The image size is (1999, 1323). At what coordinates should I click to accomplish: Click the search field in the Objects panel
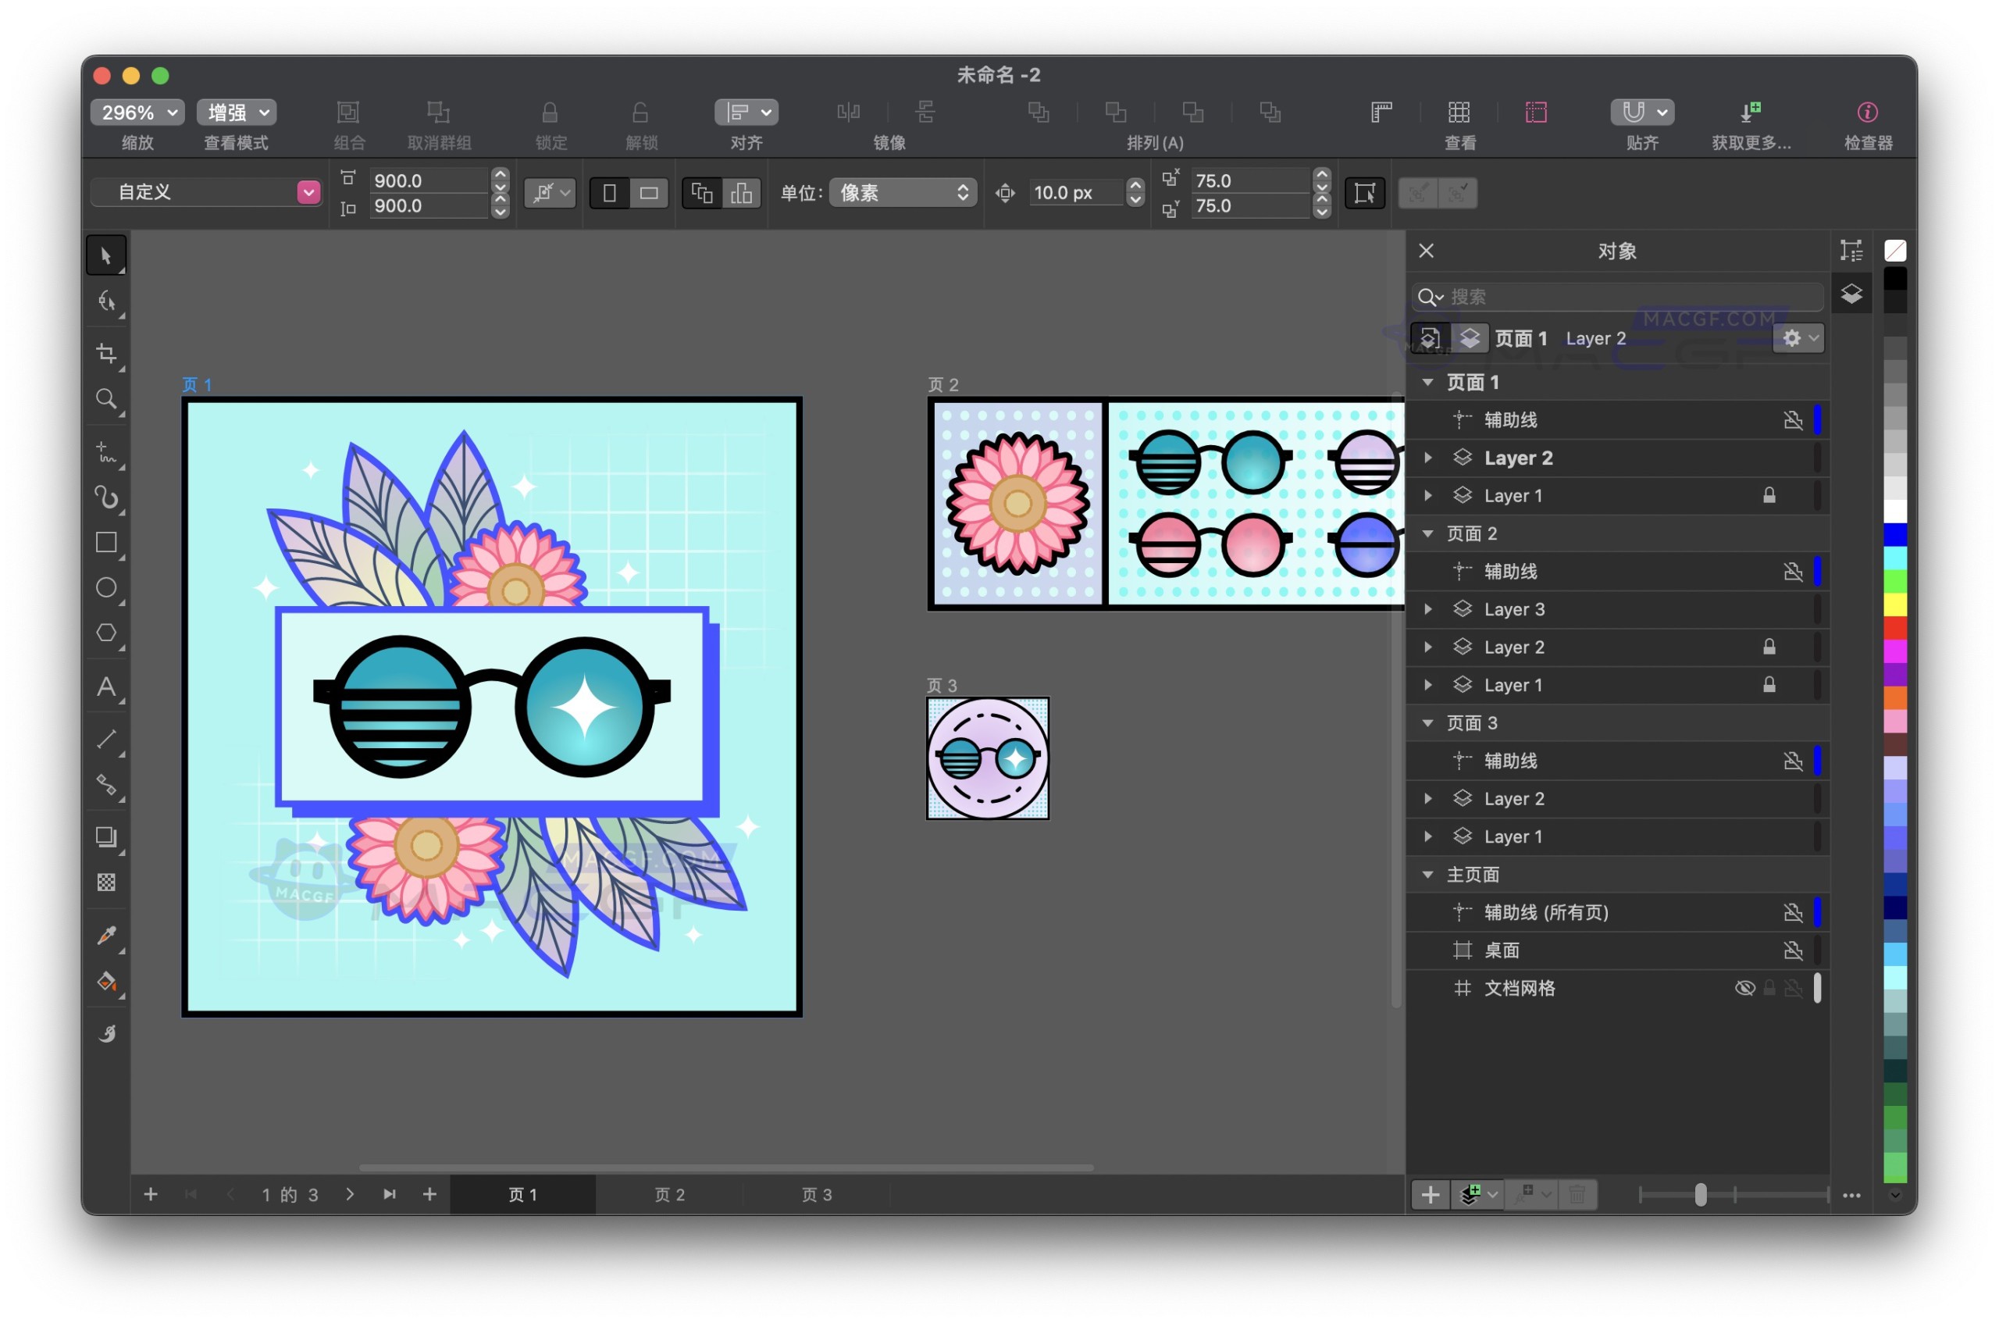tap(1616, 297)
